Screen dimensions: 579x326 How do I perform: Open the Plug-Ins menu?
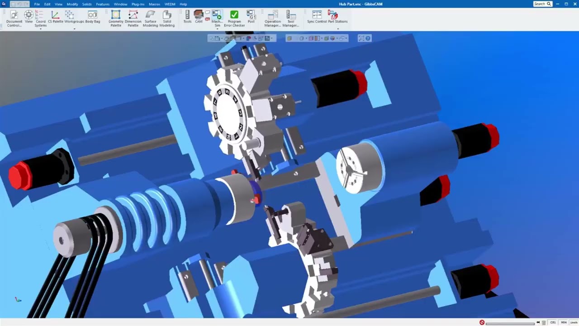(x=138, y=4)
